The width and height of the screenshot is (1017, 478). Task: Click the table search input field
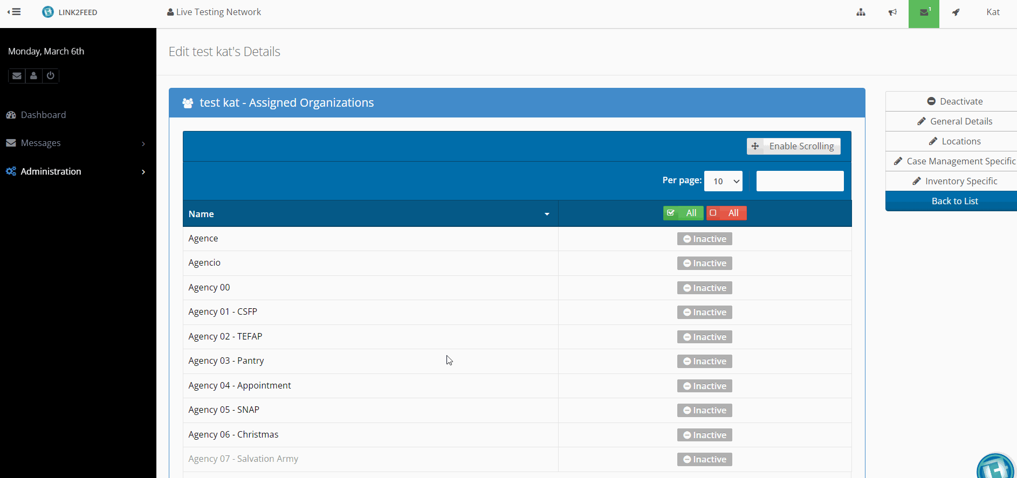coord(800,181)
